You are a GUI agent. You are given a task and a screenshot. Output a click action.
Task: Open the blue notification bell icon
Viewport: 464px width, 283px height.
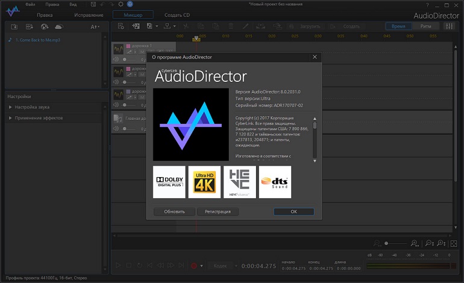click(130, 4)
